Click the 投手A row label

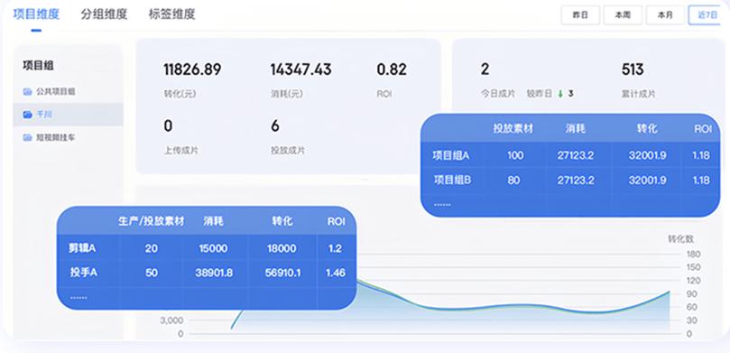point(84,273)
